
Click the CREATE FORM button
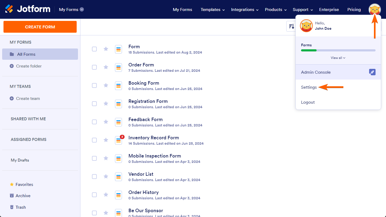tap(40, 27)
